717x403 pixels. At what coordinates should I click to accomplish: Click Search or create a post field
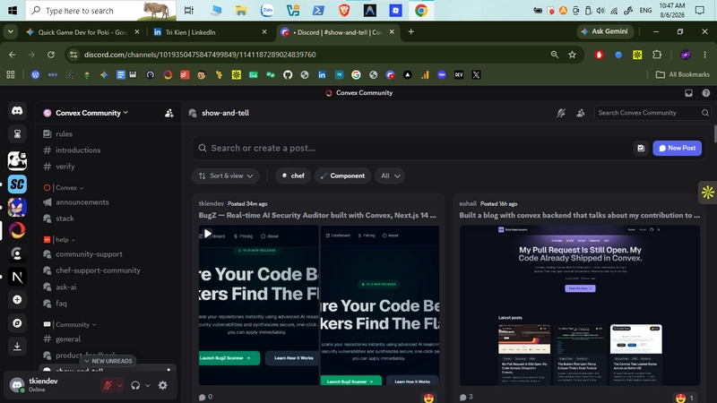[x=411, y=148]
